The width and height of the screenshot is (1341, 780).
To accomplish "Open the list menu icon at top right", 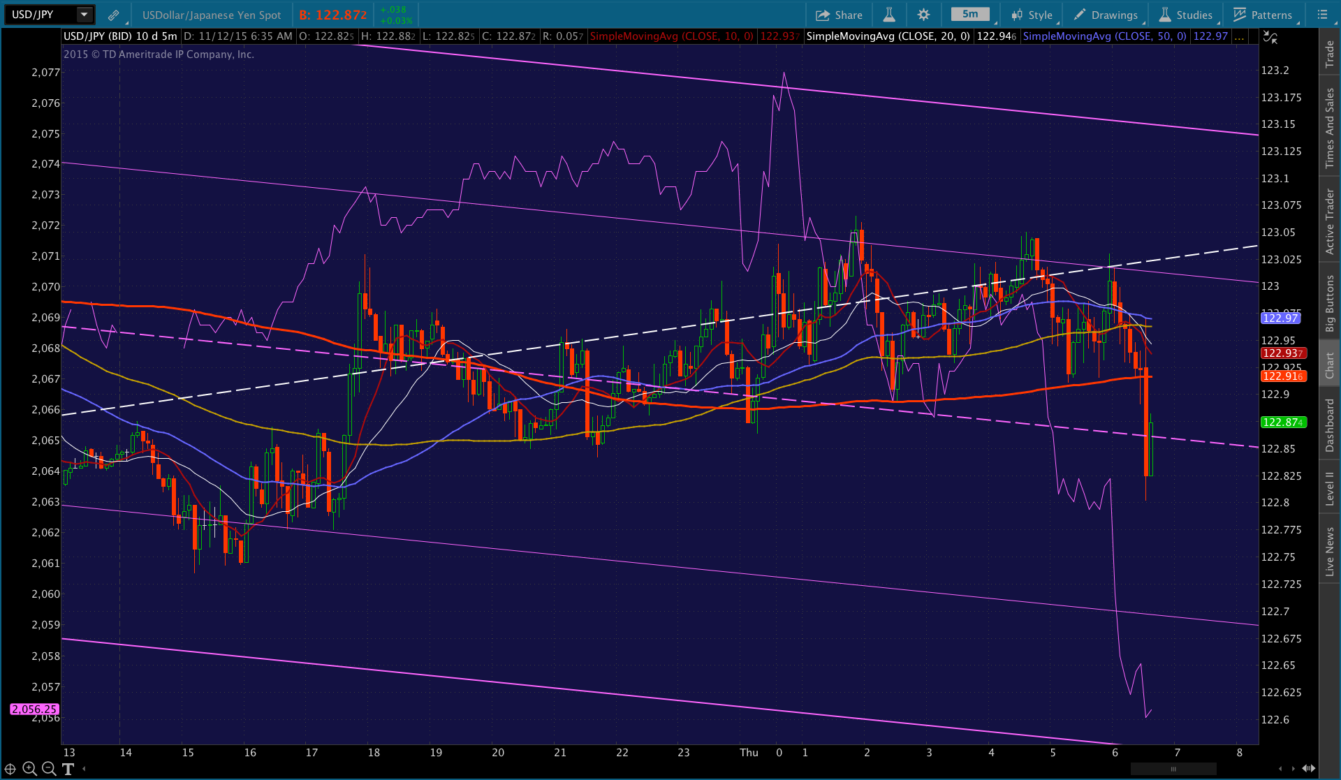I will point(1322,15).
